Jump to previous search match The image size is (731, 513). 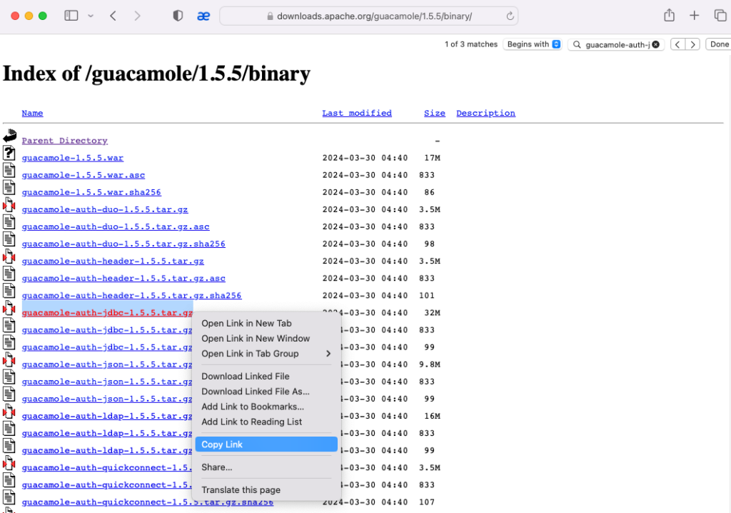click(677, 44)
